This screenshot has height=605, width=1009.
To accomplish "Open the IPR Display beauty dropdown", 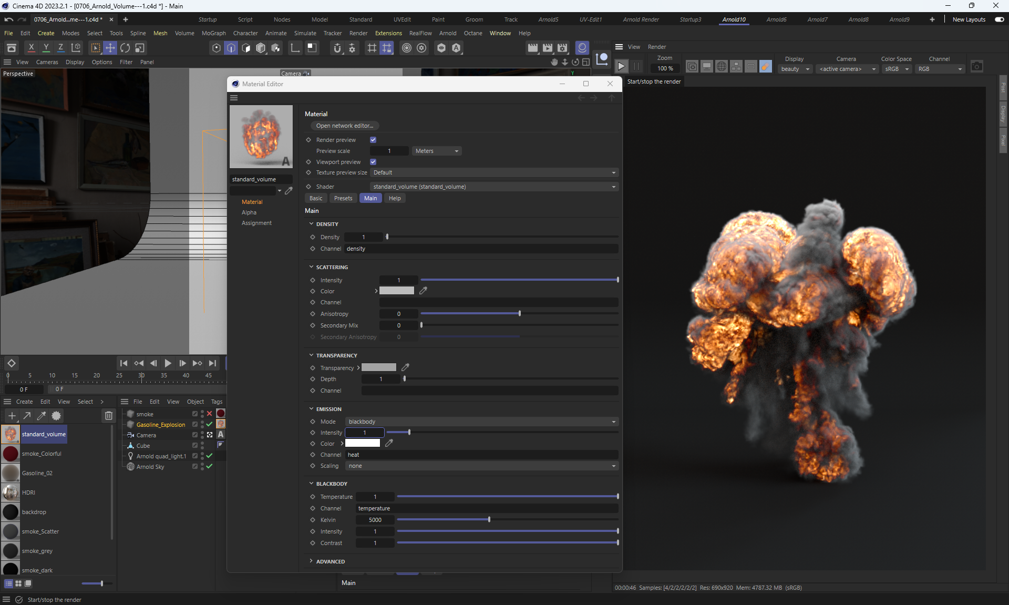I will pos(795,69).
